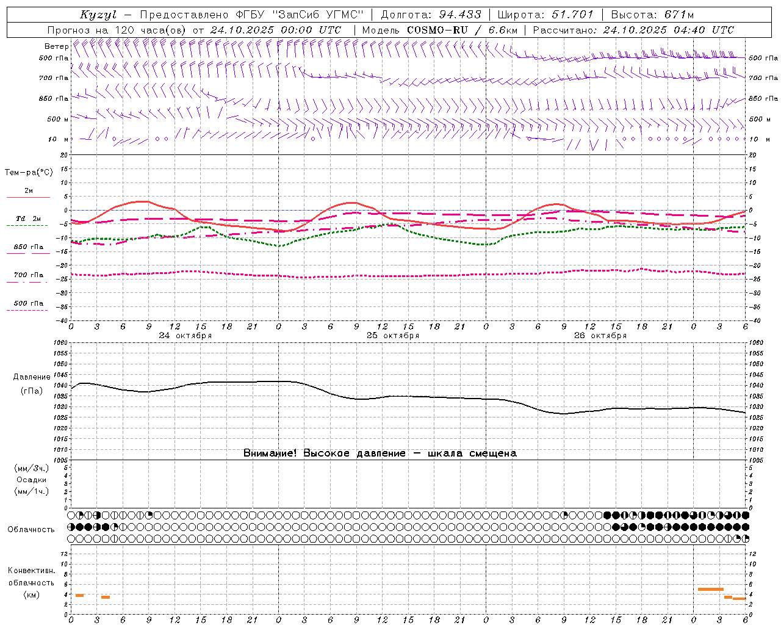Select the provider text ФГБУ "ЗапСиб УГМС"
The height and width of the screenshot is (625, 781).
[x=300, y=15]
